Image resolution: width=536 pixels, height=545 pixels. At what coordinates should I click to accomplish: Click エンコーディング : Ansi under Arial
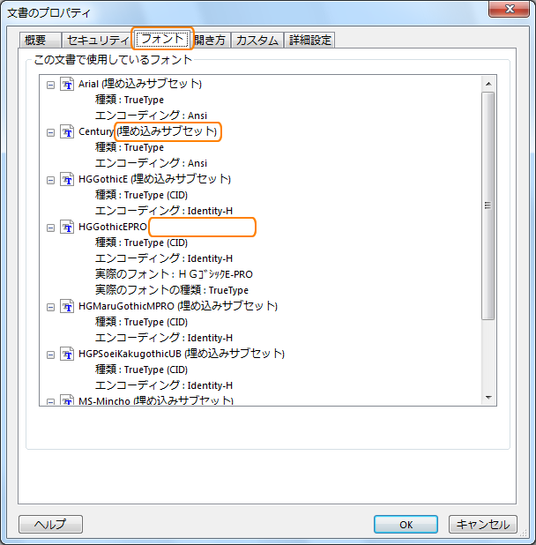tap(151, 116)
